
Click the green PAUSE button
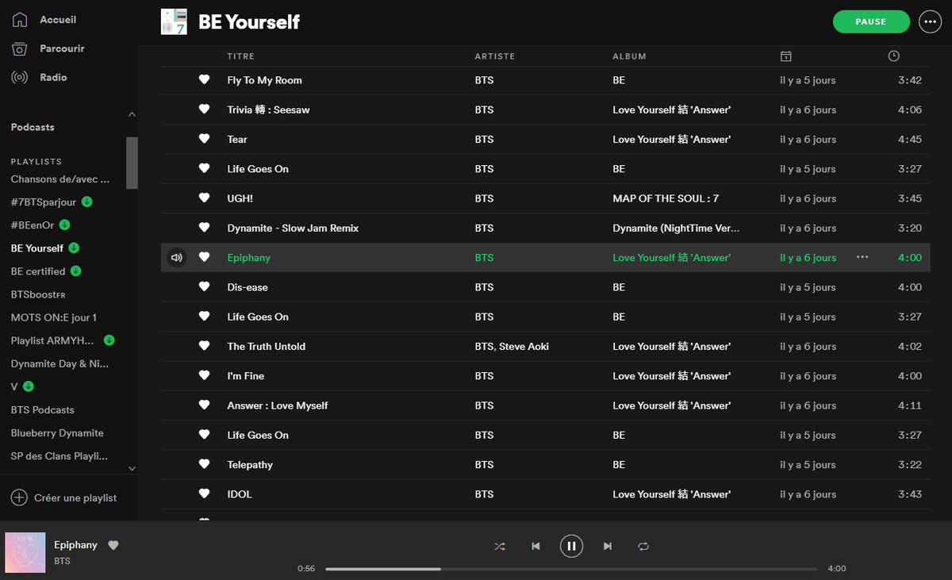[871, 22]
